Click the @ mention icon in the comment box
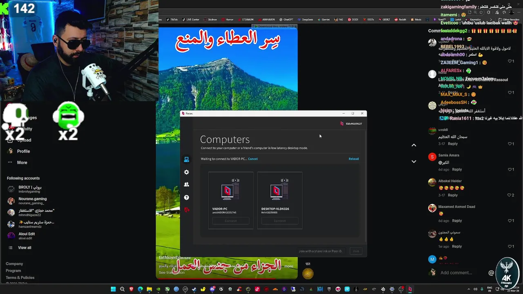Image resolution: width=523 pixels, height=294 pixels. click(x=491, y=273)
